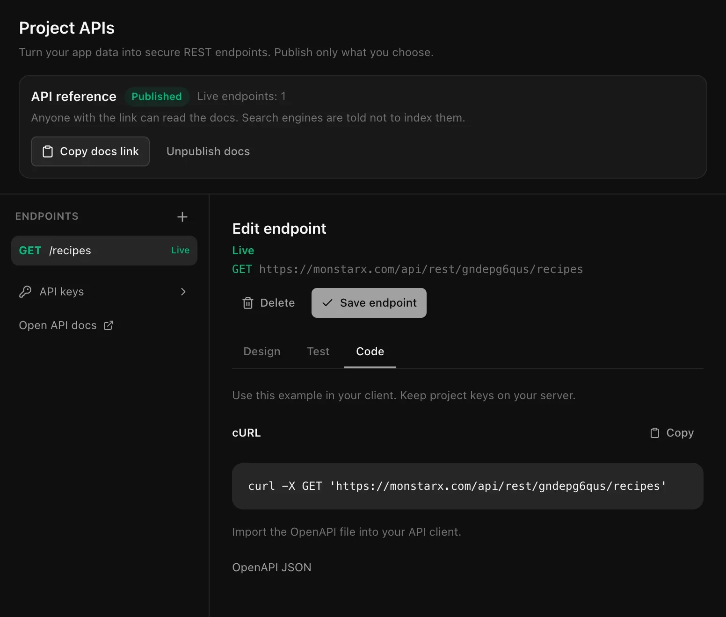
Task: Click the API keys label
Action: point(62,292)
